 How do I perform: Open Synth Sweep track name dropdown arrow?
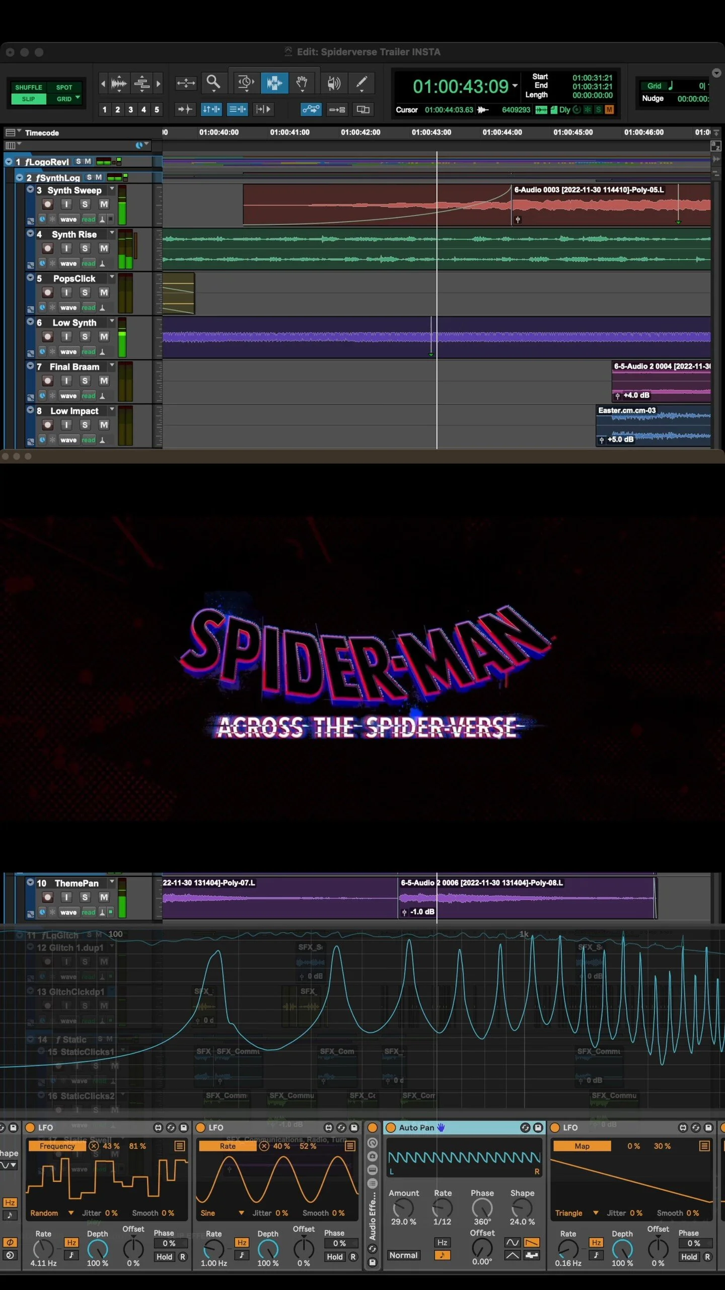coord(112,189)
